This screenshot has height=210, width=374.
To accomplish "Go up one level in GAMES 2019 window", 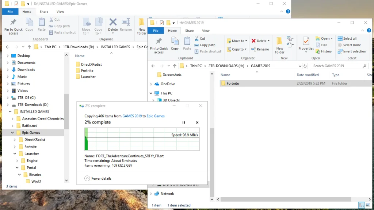I will (x=175, y=66).
